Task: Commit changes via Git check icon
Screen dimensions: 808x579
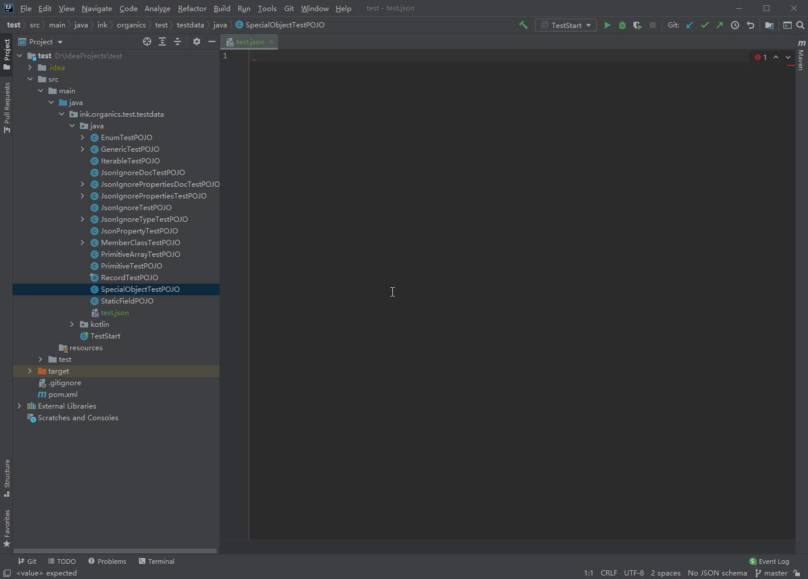Action: tap(705, 25)
